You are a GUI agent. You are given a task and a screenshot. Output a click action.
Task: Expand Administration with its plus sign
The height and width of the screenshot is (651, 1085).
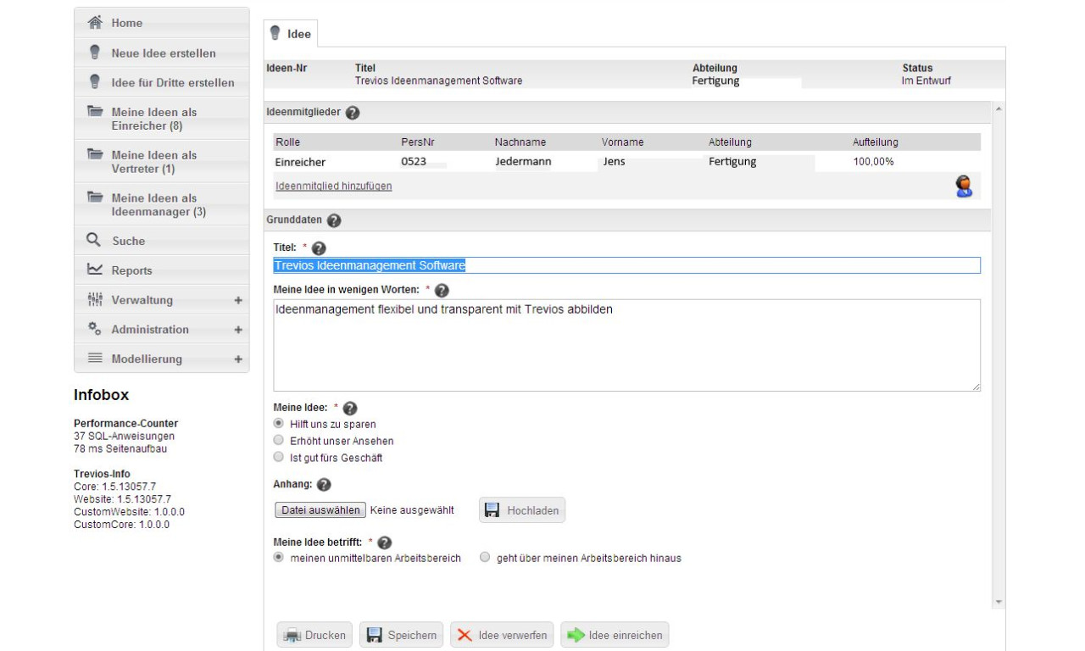point(238,330)
